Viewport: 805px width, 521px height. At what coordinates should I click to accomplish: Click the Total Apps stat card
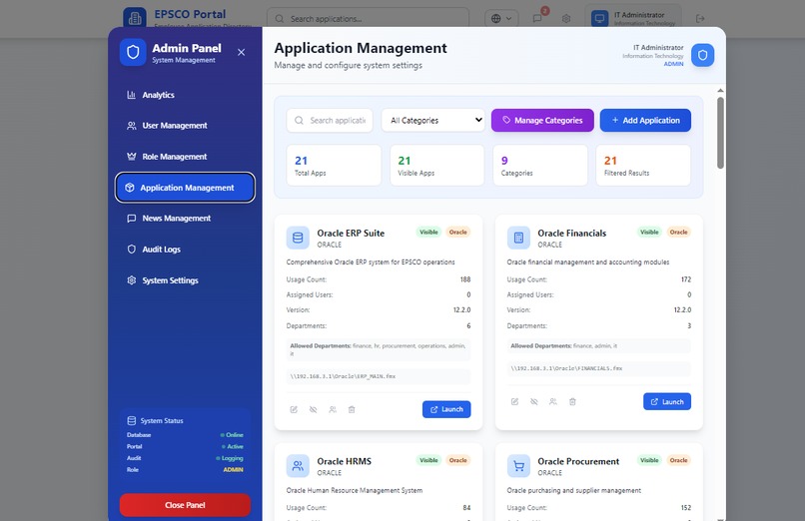click(334, 165)
